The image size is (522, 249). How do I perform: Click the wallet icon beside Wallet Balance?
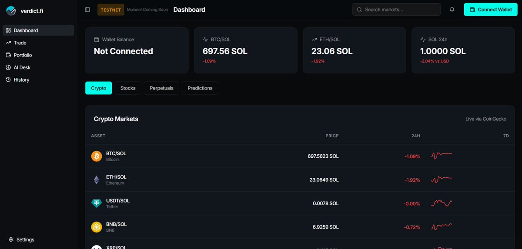[x=97, y=40]
